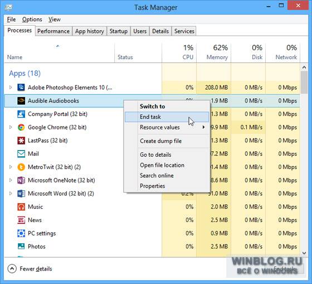Expand the Microsoft OneNote process group
The width and height of the screenshot is (312, 284).
tap(11, 180)
